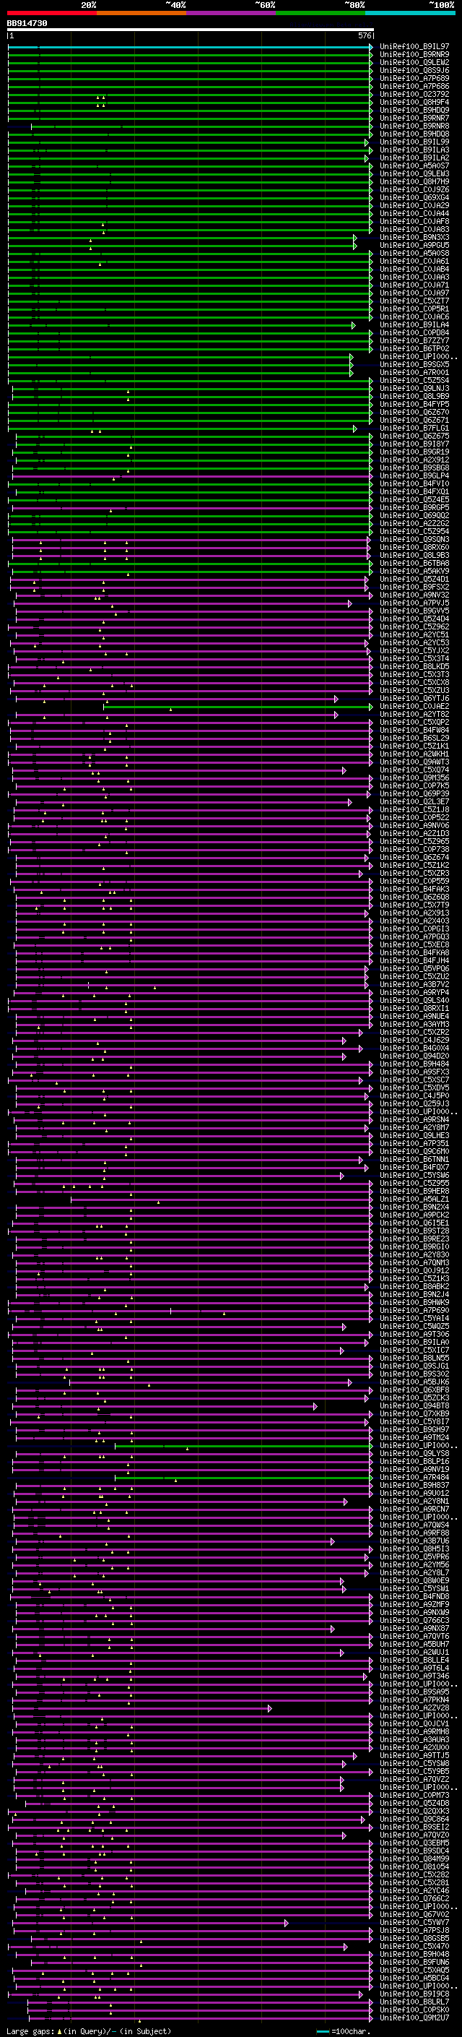Click the white query length scale bar

pyautogui.click(x=191, y=30)
